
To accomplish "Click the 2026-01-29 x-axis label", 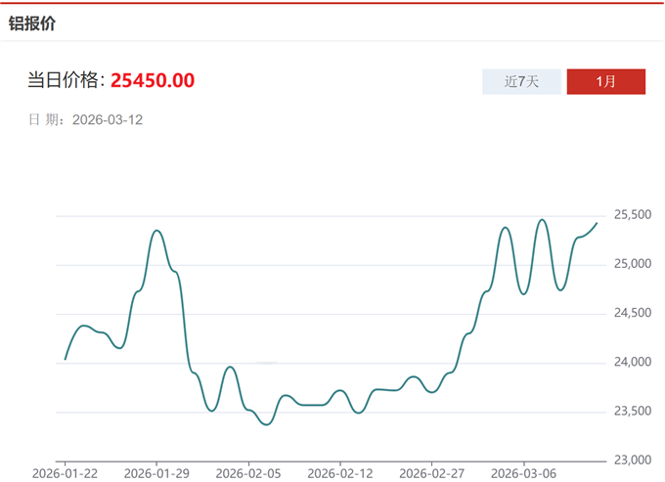I will tap(156, 473).
